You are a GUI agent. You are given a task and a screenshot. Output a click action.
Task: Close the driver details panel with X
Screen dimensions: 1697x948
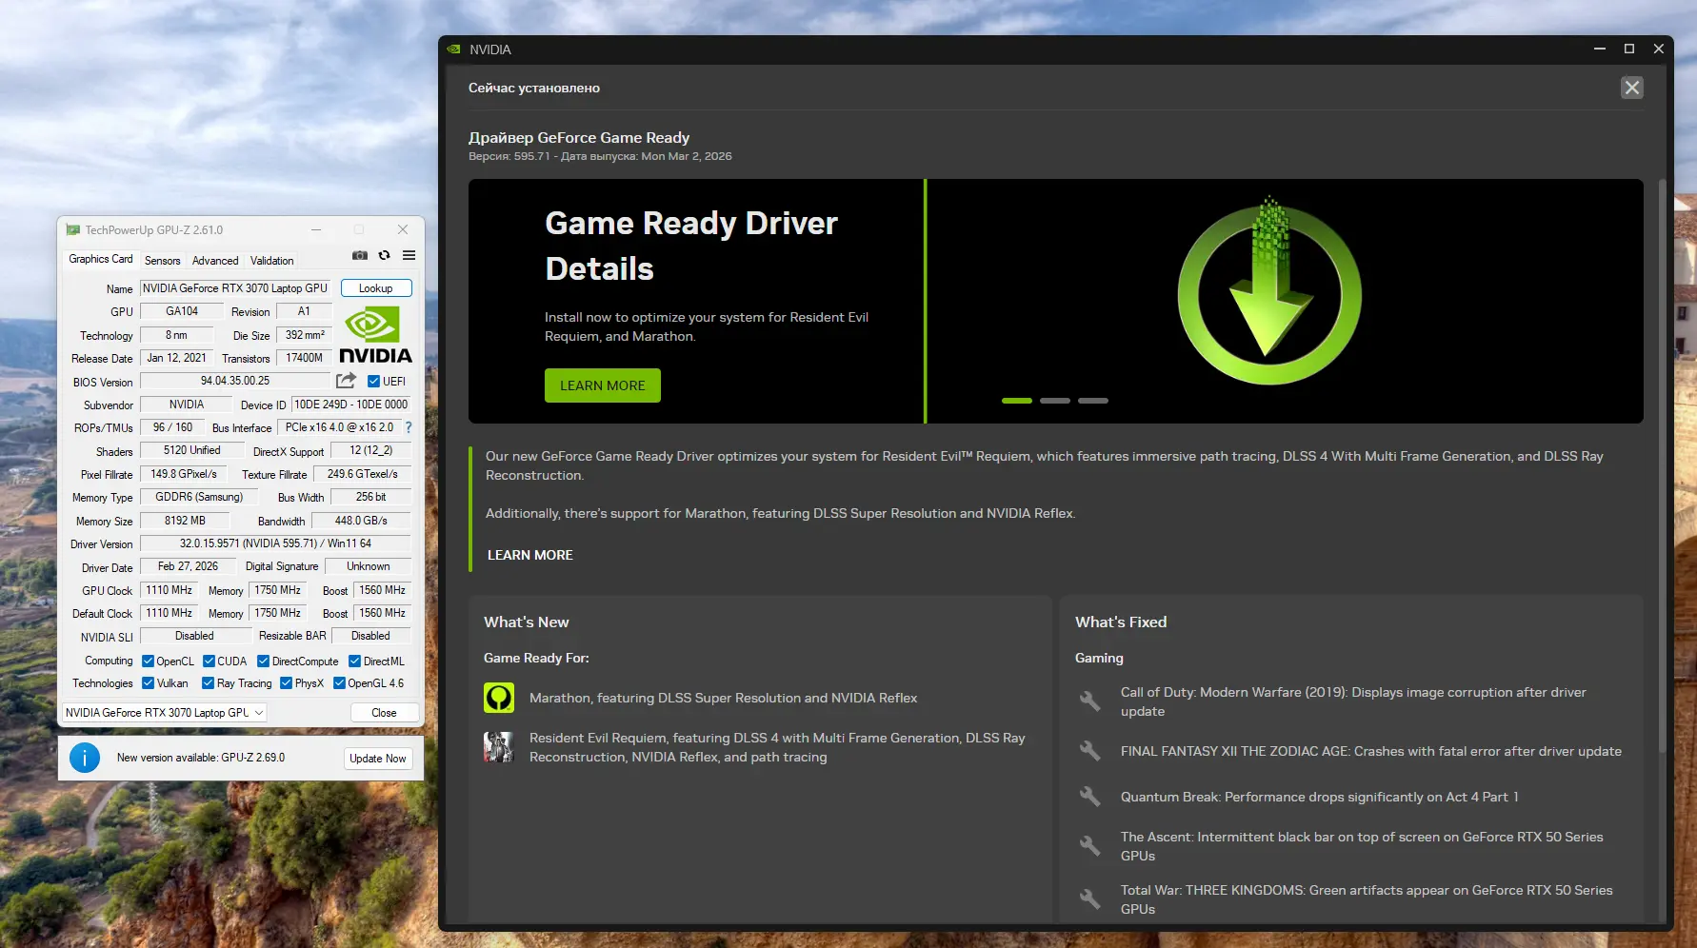(1632, 88)
